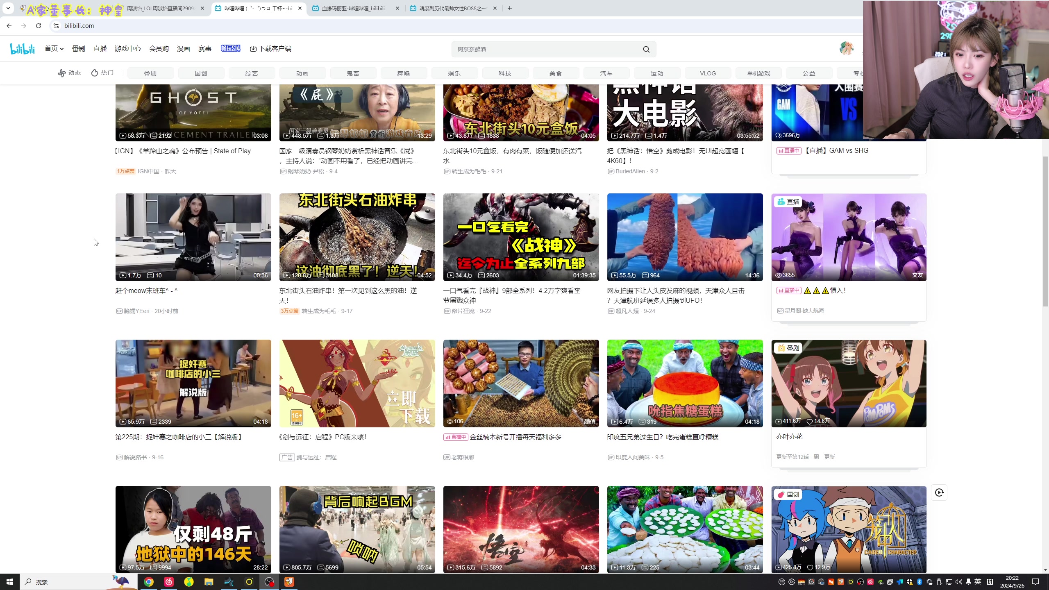
Task: Open 直播 in top navigation
Action: click(x=100, y=49)
